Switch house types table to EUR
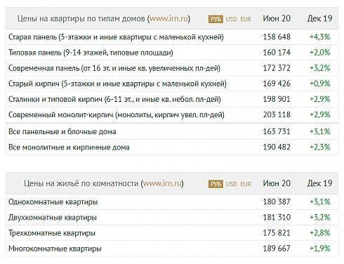344x264 pixels. coord(246,19)
